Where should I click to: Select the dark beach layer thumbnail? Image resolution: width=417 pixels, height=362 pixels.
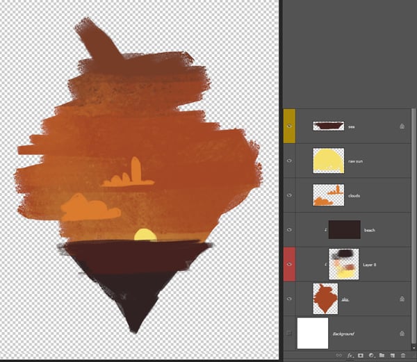click(345, 230)
